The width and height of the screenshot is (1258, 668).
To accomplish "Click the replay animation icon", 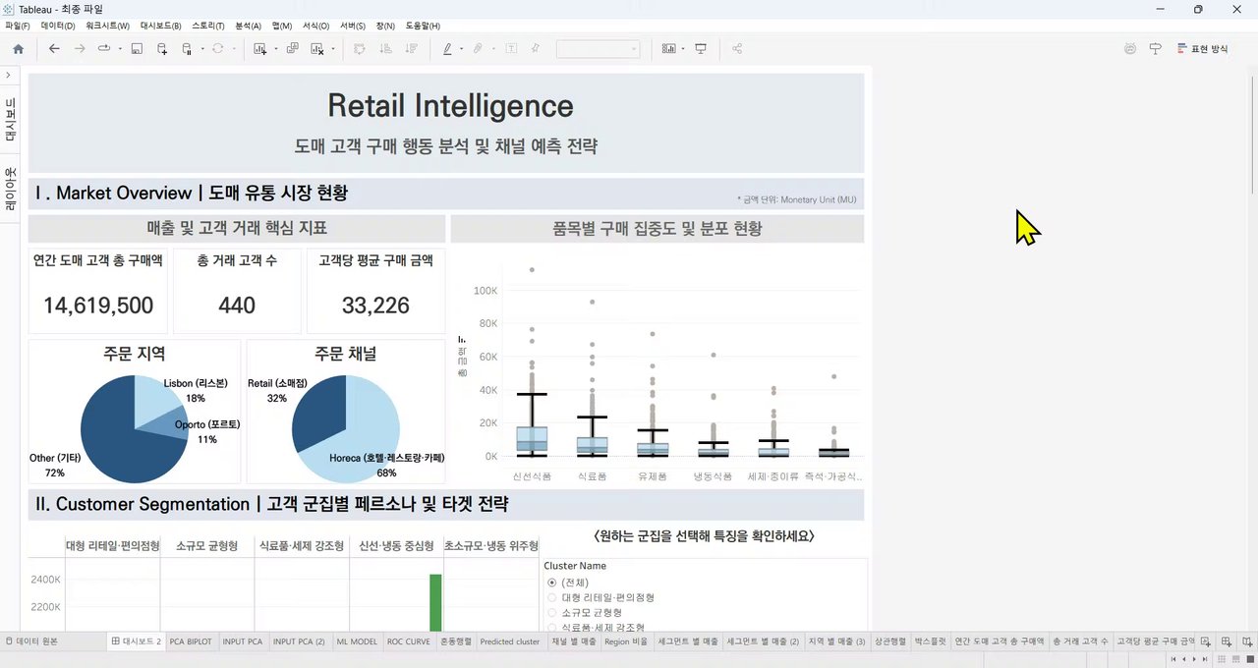I will [104, 48].
